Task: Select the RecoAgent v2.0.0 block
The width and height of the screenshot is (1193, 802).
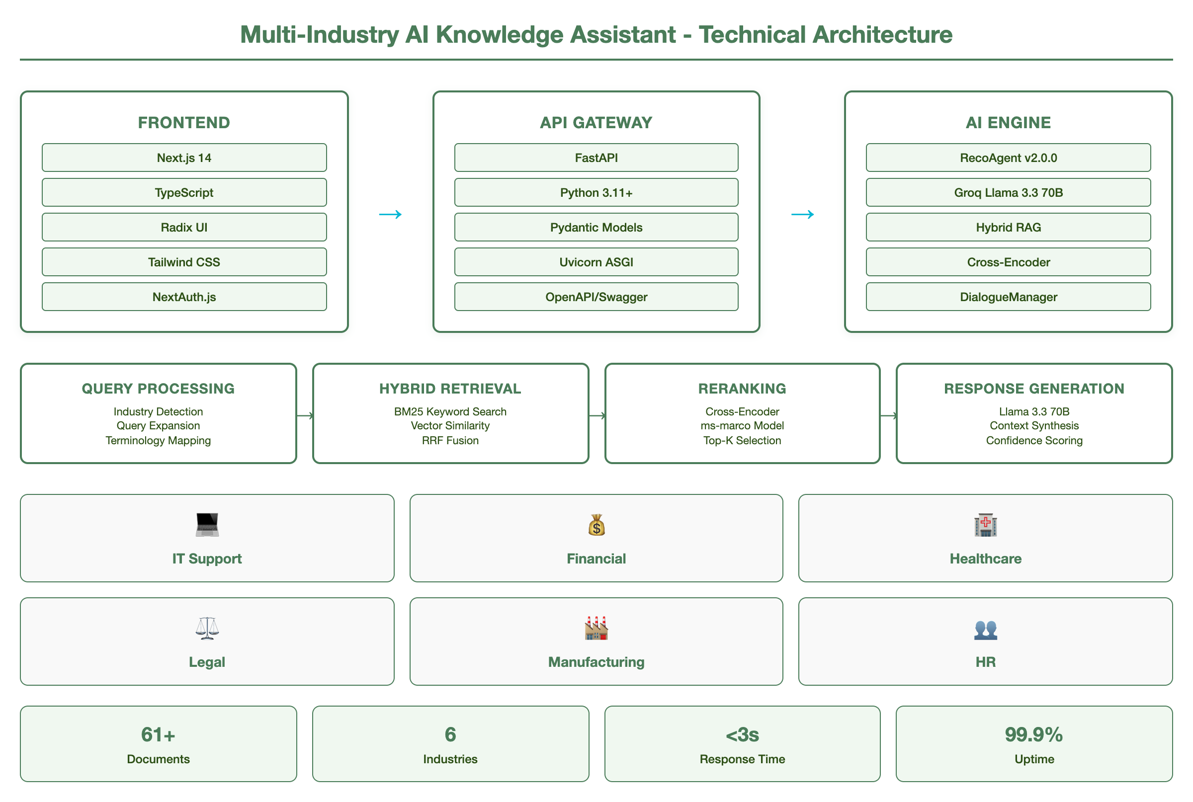Action: 1008,158
